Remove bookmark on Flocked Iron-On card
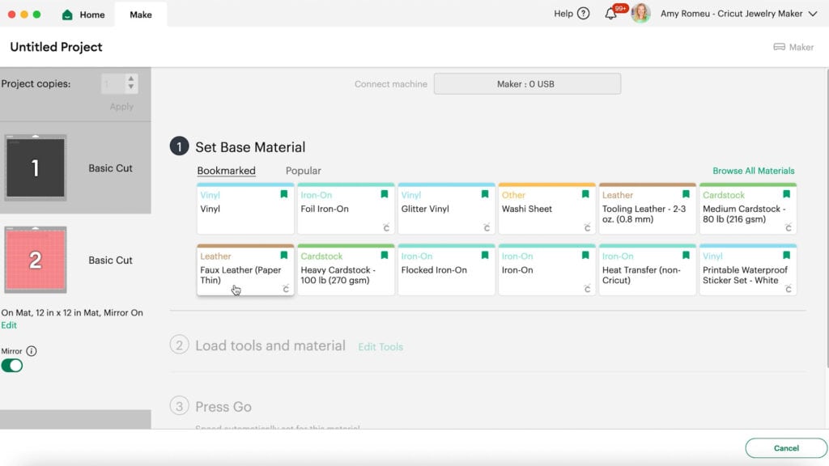 click(x=485, y=256)
